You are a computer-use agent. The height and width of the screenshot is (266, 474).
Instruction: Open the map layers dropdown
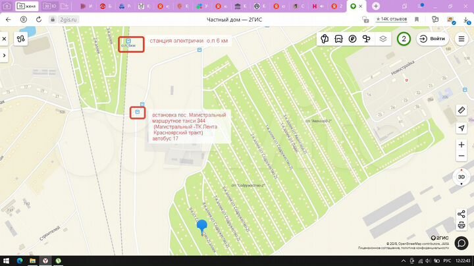click(383, 39)
